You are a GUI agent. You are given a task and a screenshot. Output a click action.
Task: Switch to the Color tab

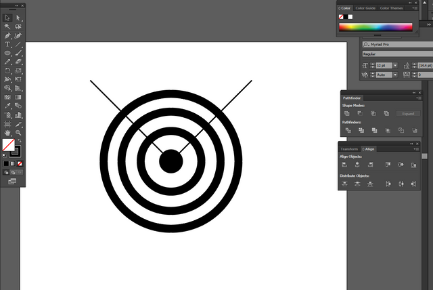click(344, 8)
